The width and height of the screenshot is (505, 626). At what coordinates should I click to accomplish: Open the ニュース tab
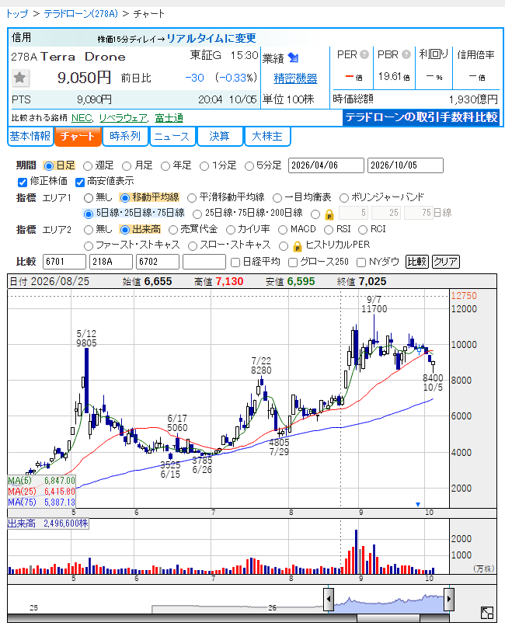pyautogui.click(x=172, y=137)
